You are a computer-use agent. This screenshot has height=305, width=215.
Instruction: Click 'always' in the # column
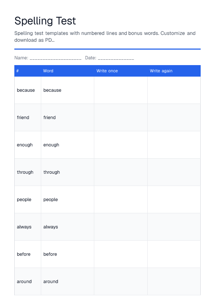[x=24, y=227]
